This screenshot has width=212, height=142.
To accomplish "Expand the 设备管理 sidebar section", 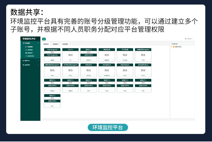I will tap(30, 65).
